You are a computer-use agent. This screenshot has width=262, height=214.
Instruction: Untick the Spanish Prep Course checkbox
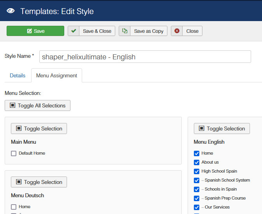coord(197,198)
